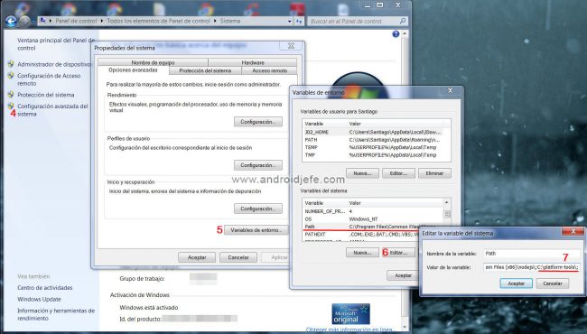The image size is (587, 334).
Task: Click Variable column header in user variables
Action: tap(324, 124)
